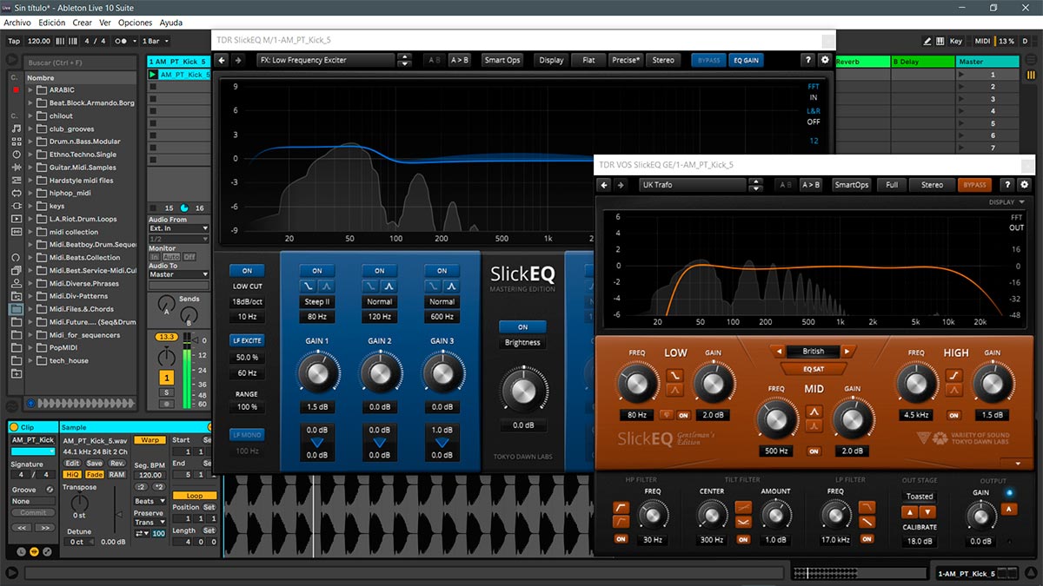
Task: Select the shelf shape in GE HIGH band
Action: pyautogui.click(x=953, y=376)
